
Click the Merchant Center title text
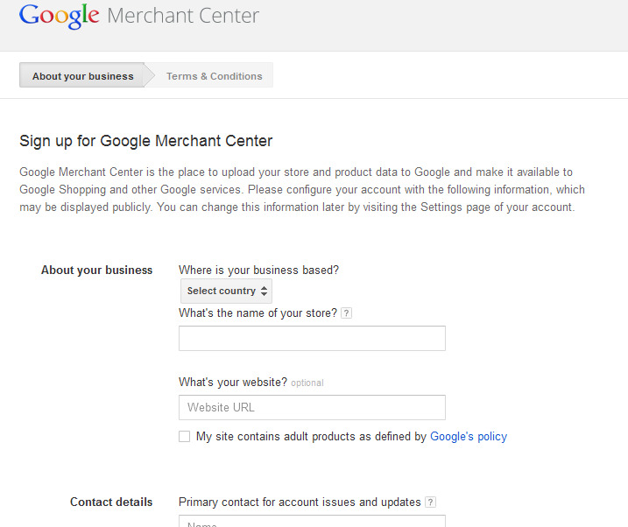(x=183, y=16)
